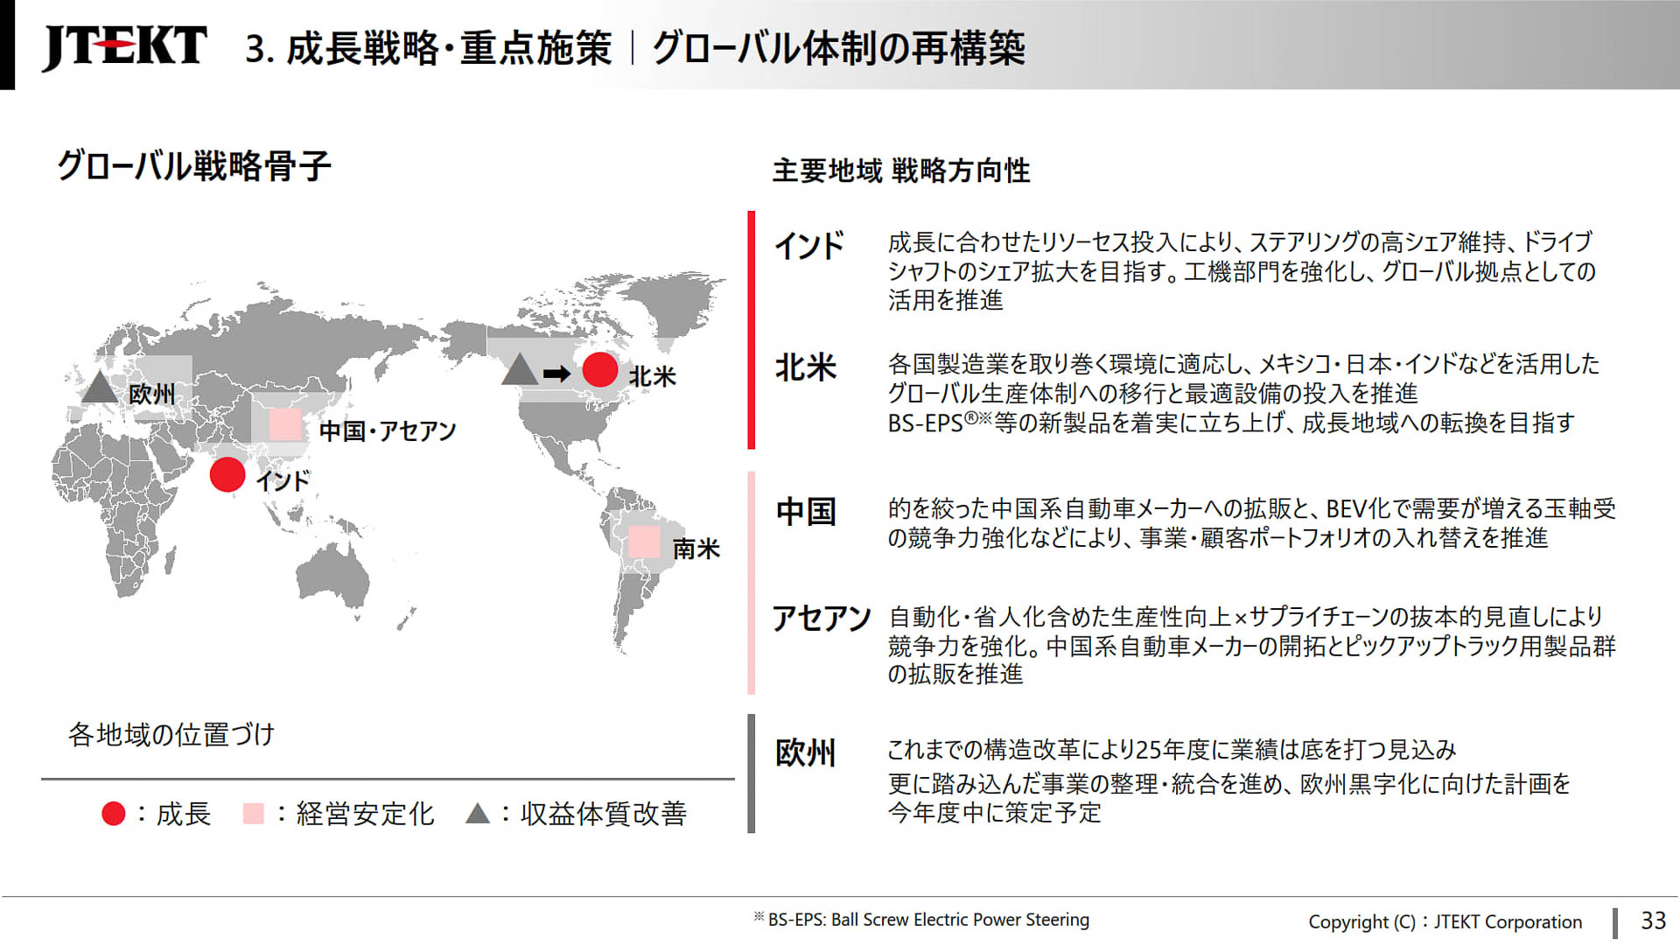Click the pink 経営安定化 legend square
The height and width of the screenshot is (945, 1680).
pos(254,814)
